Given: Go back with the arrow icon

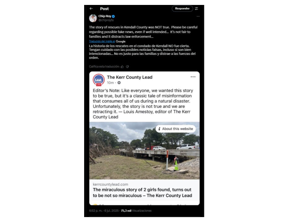Looking at the screenshot, I should point(91,9).
